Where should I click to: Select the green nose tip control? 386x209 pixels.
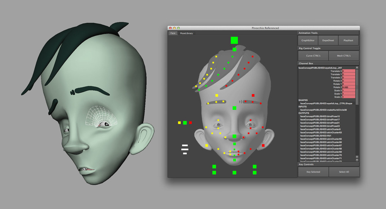point(234,136)
